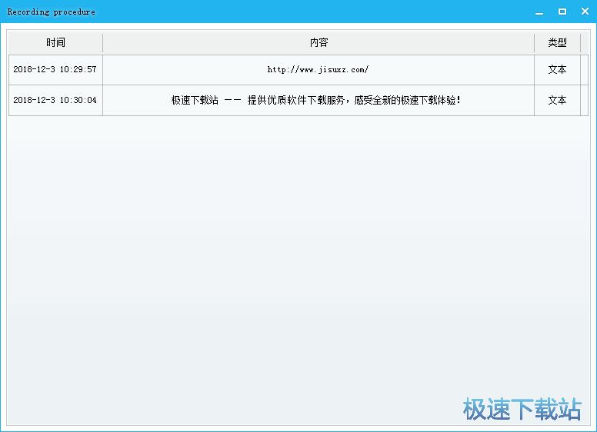Select the http://www.jisuxz.com/ content cell
The width and height of the screenshot is (597, 432).
(319, 70)
